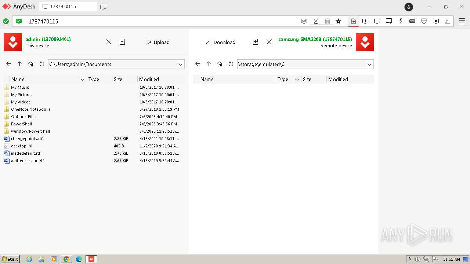This screenshot has width=470, height=264.
Task: Select the 1787470115 session tab
Action: coord(68,7)
